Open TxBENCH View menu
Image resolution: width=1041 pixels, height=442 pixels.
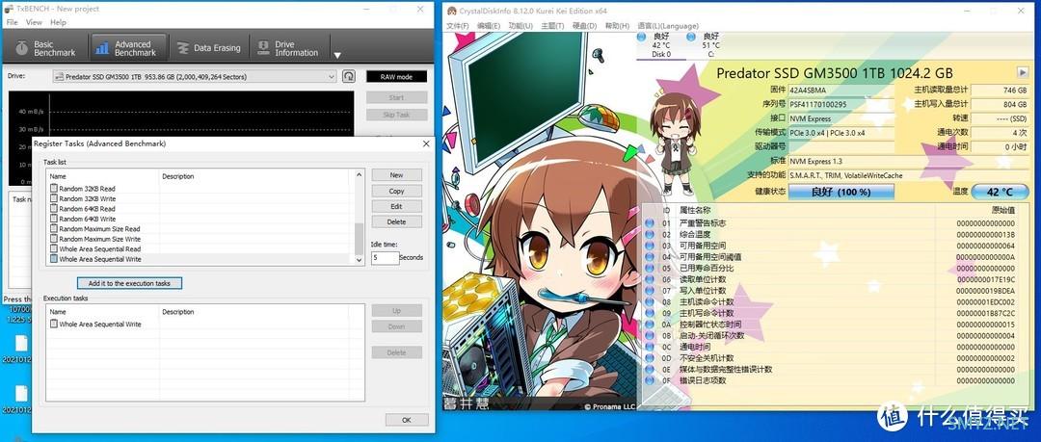pos(34,22)
